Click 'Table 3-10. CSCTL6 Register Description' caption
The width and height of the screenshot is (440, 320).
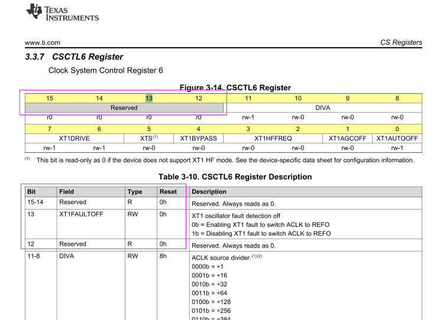pos(235,177)
